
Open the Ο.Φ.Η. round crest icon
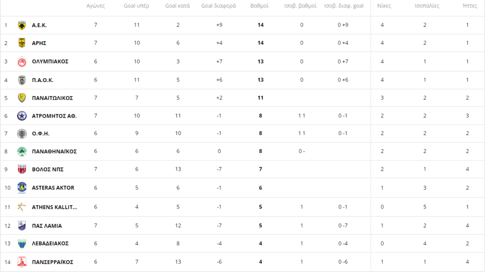tap(22, 134)
